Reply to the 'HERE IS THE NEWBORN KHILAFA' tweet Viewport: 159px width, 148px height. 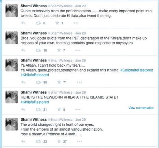click(x=23, y=109)
